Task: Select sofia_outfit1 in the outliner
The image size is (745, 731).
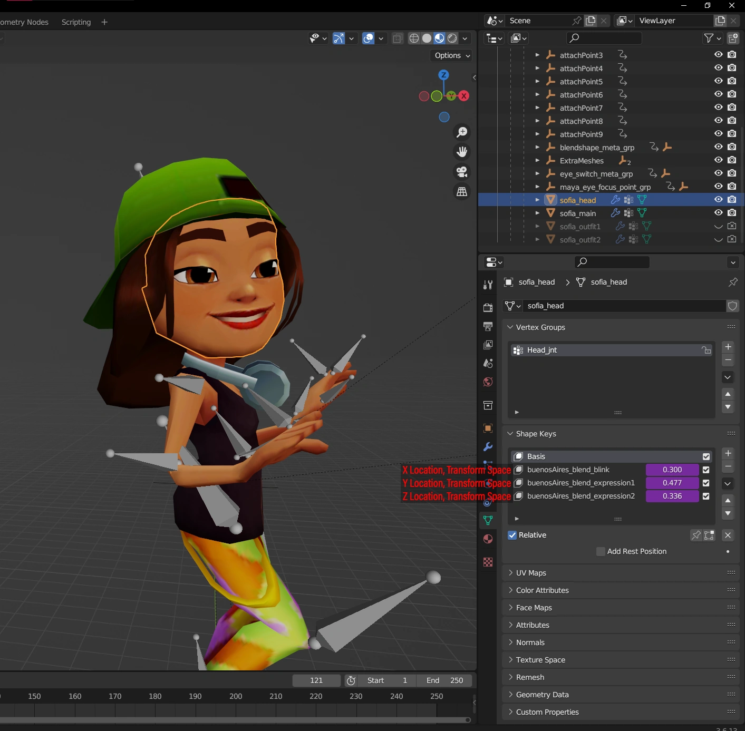Action: pyautogui.click(x=580, y=227)
